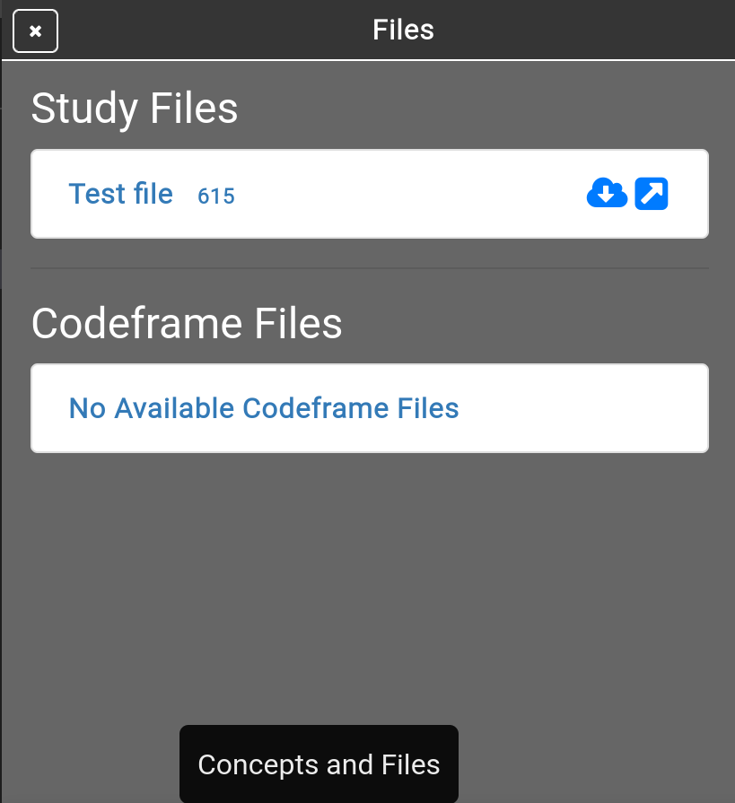Viewport: 735px width, 803px height.
Task: Click the black Concepts and Files label
Action: coord(319,764)
